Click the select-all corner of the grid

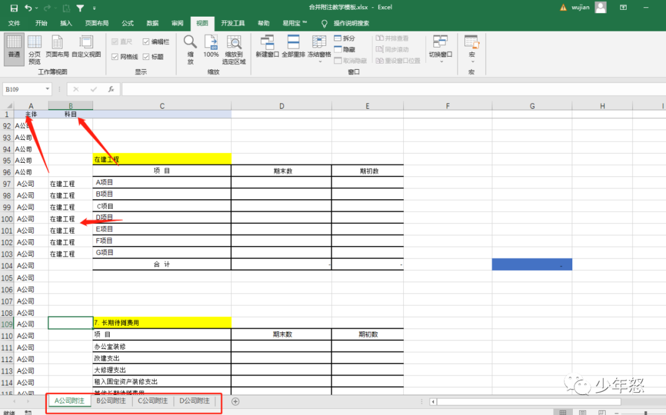7,106
